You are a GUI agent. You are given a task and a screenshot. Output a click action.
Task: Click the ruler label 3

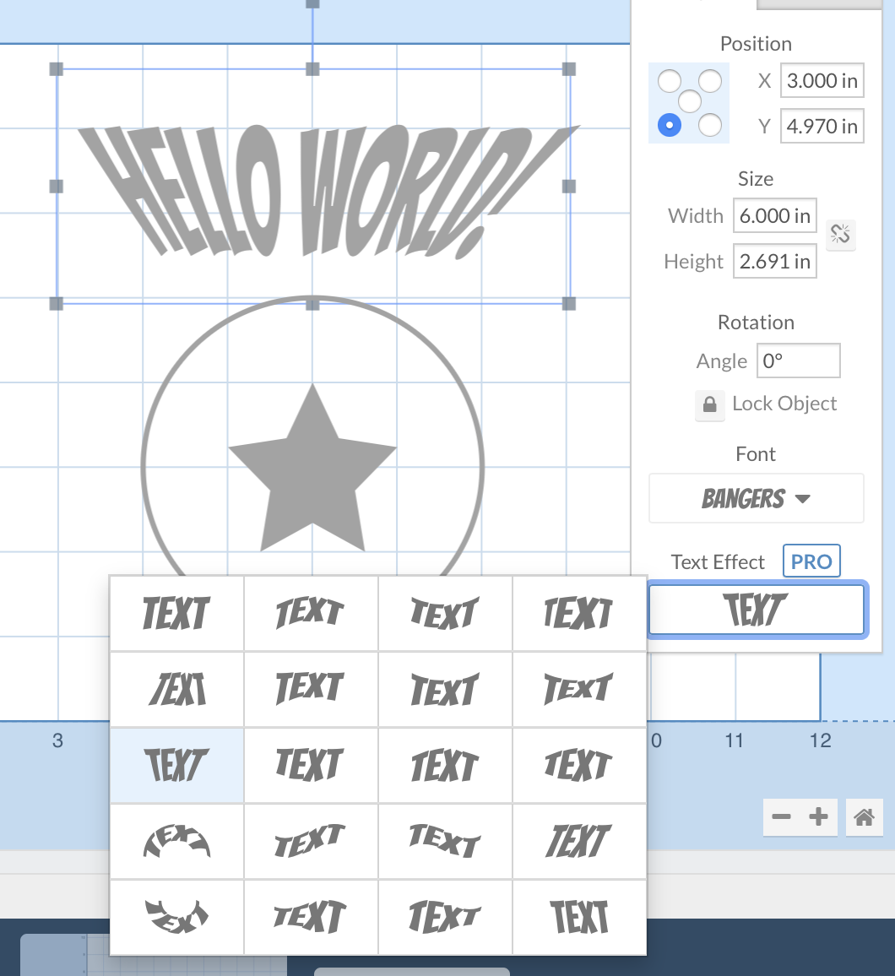pos(58,740)
